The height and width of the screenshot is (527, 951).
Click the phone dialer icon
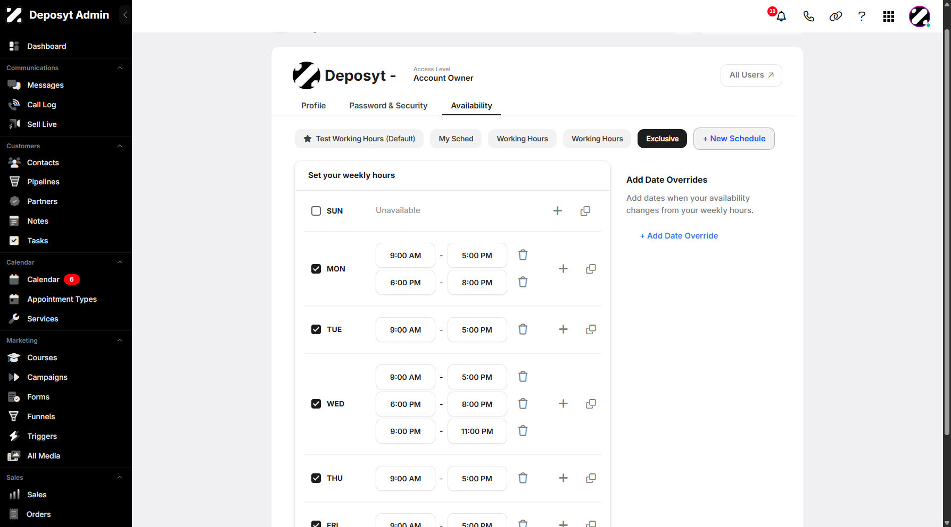coord(808,16)
